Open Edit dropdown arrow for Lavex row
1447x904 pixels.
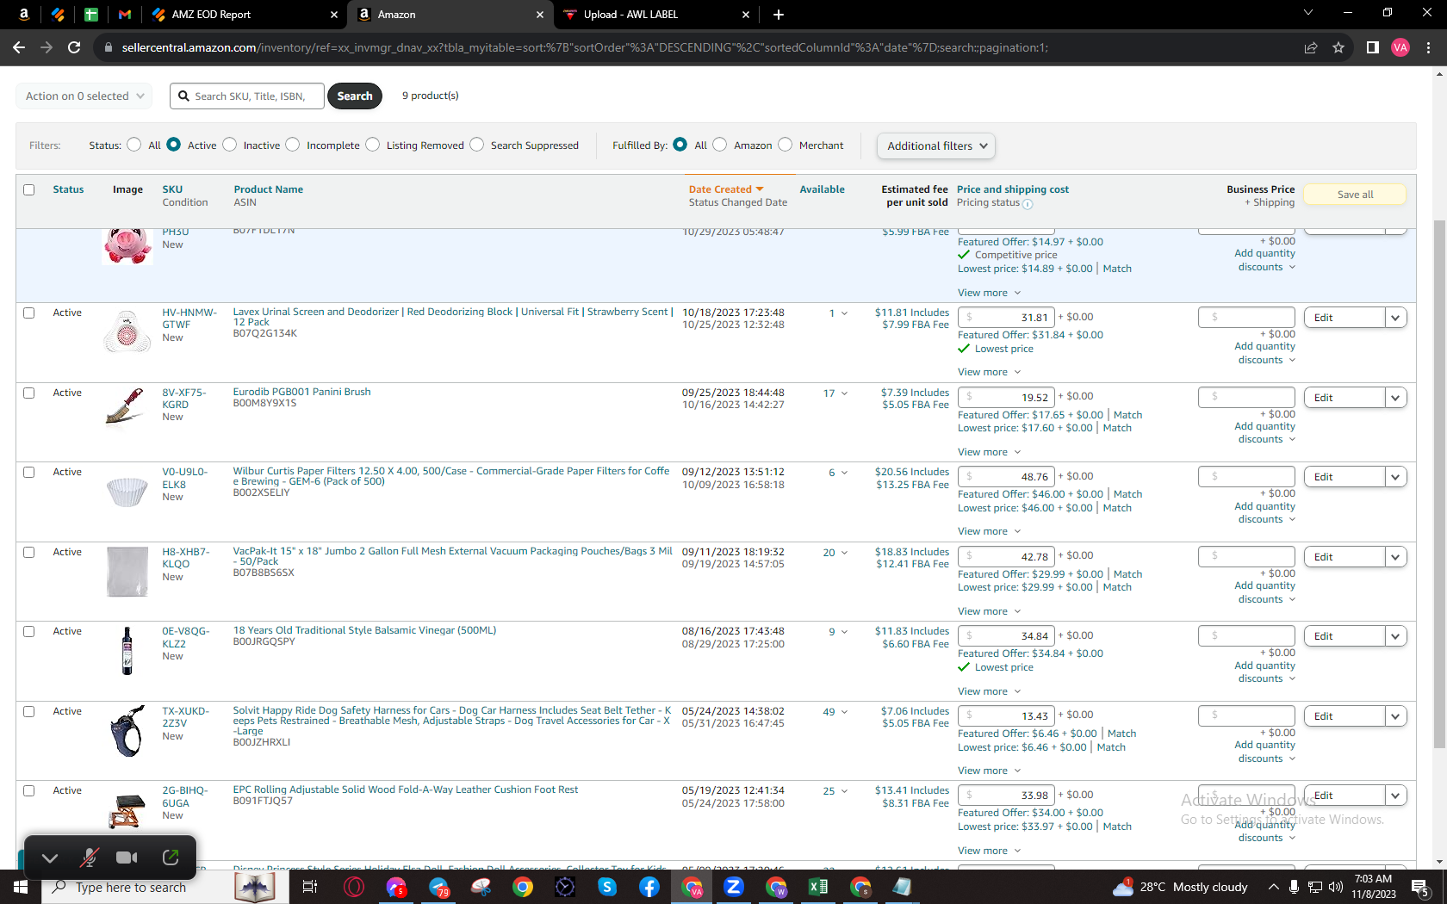(1396, 318)
